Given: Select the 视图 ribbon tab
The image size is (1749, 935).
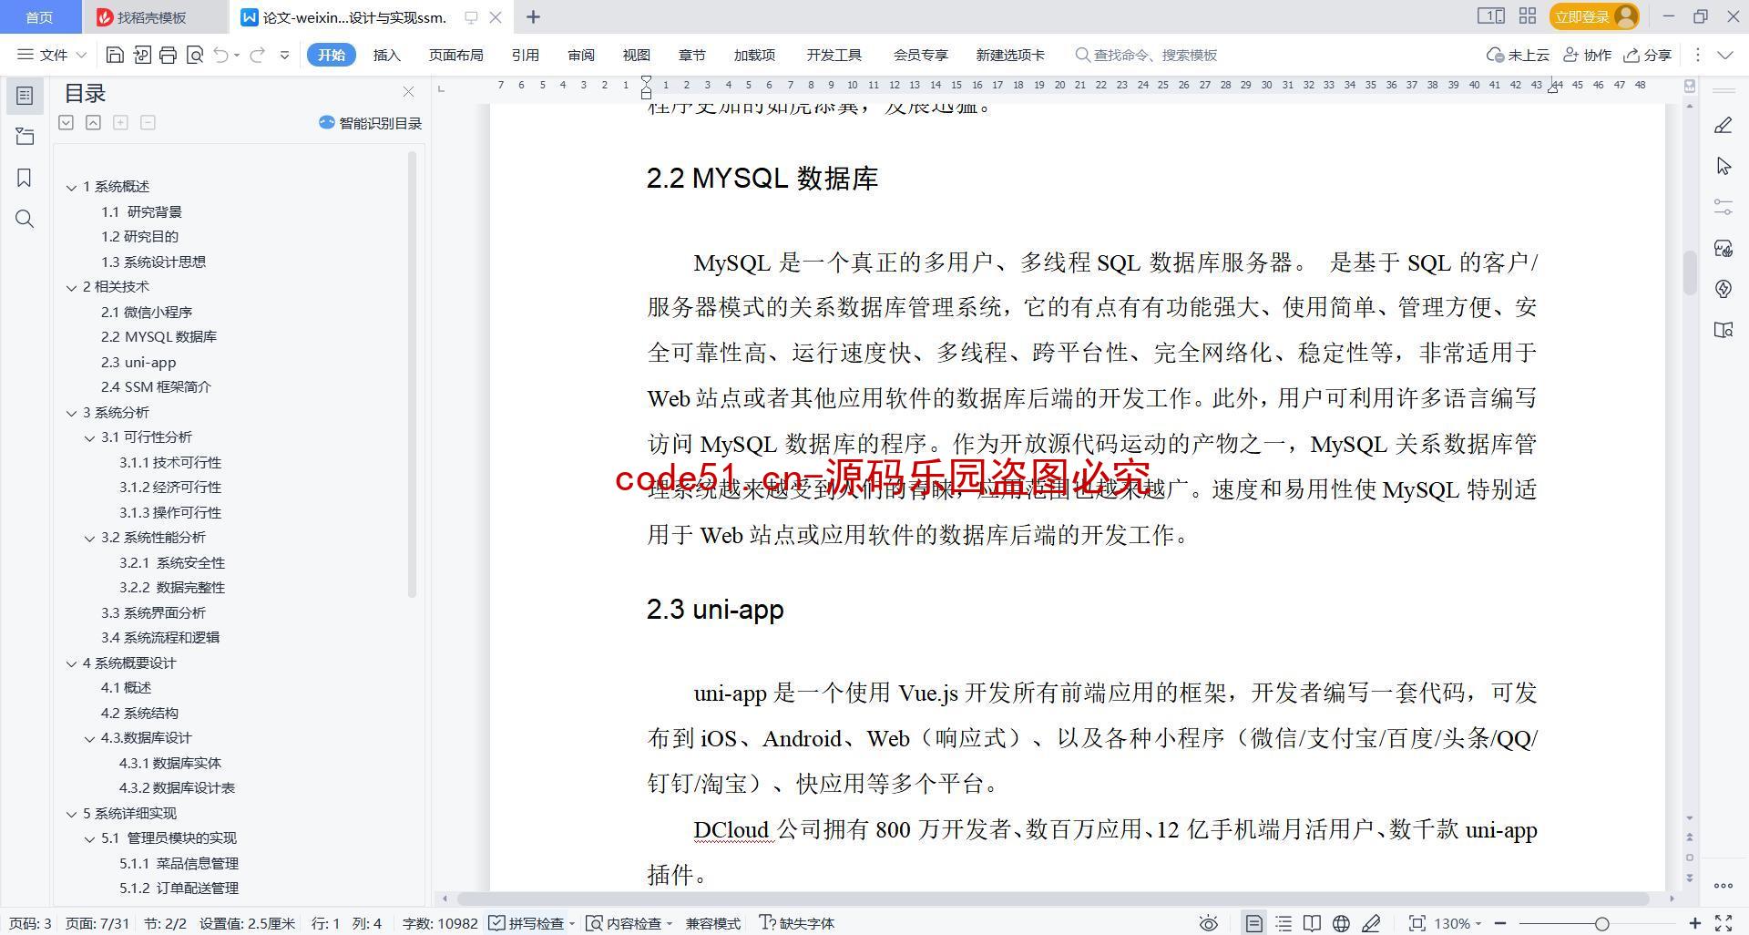Looking at the screenshot, I should (x=636, y=55).
